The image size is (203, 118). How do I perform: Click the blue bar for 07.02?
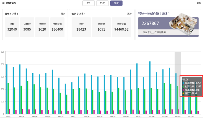coord(137,89)
